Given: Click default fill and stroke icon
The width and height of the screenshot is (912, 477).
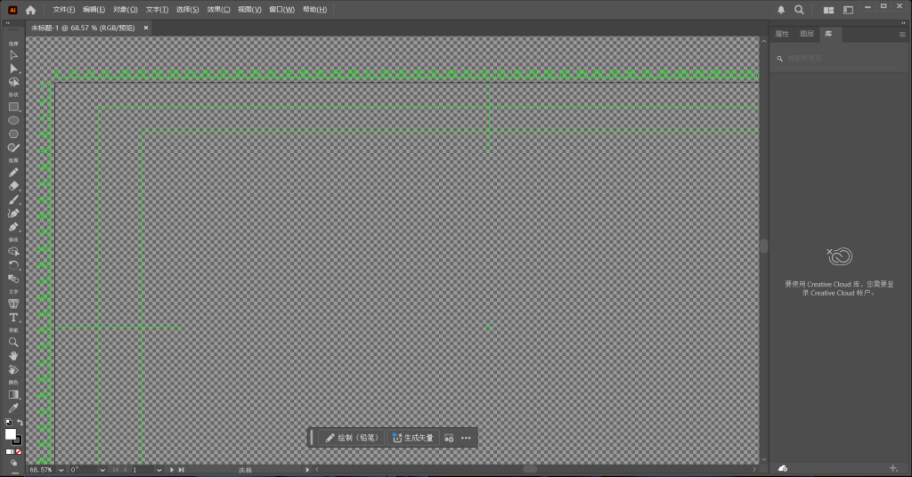Looking at the screenshot, I should click(8, 423).
